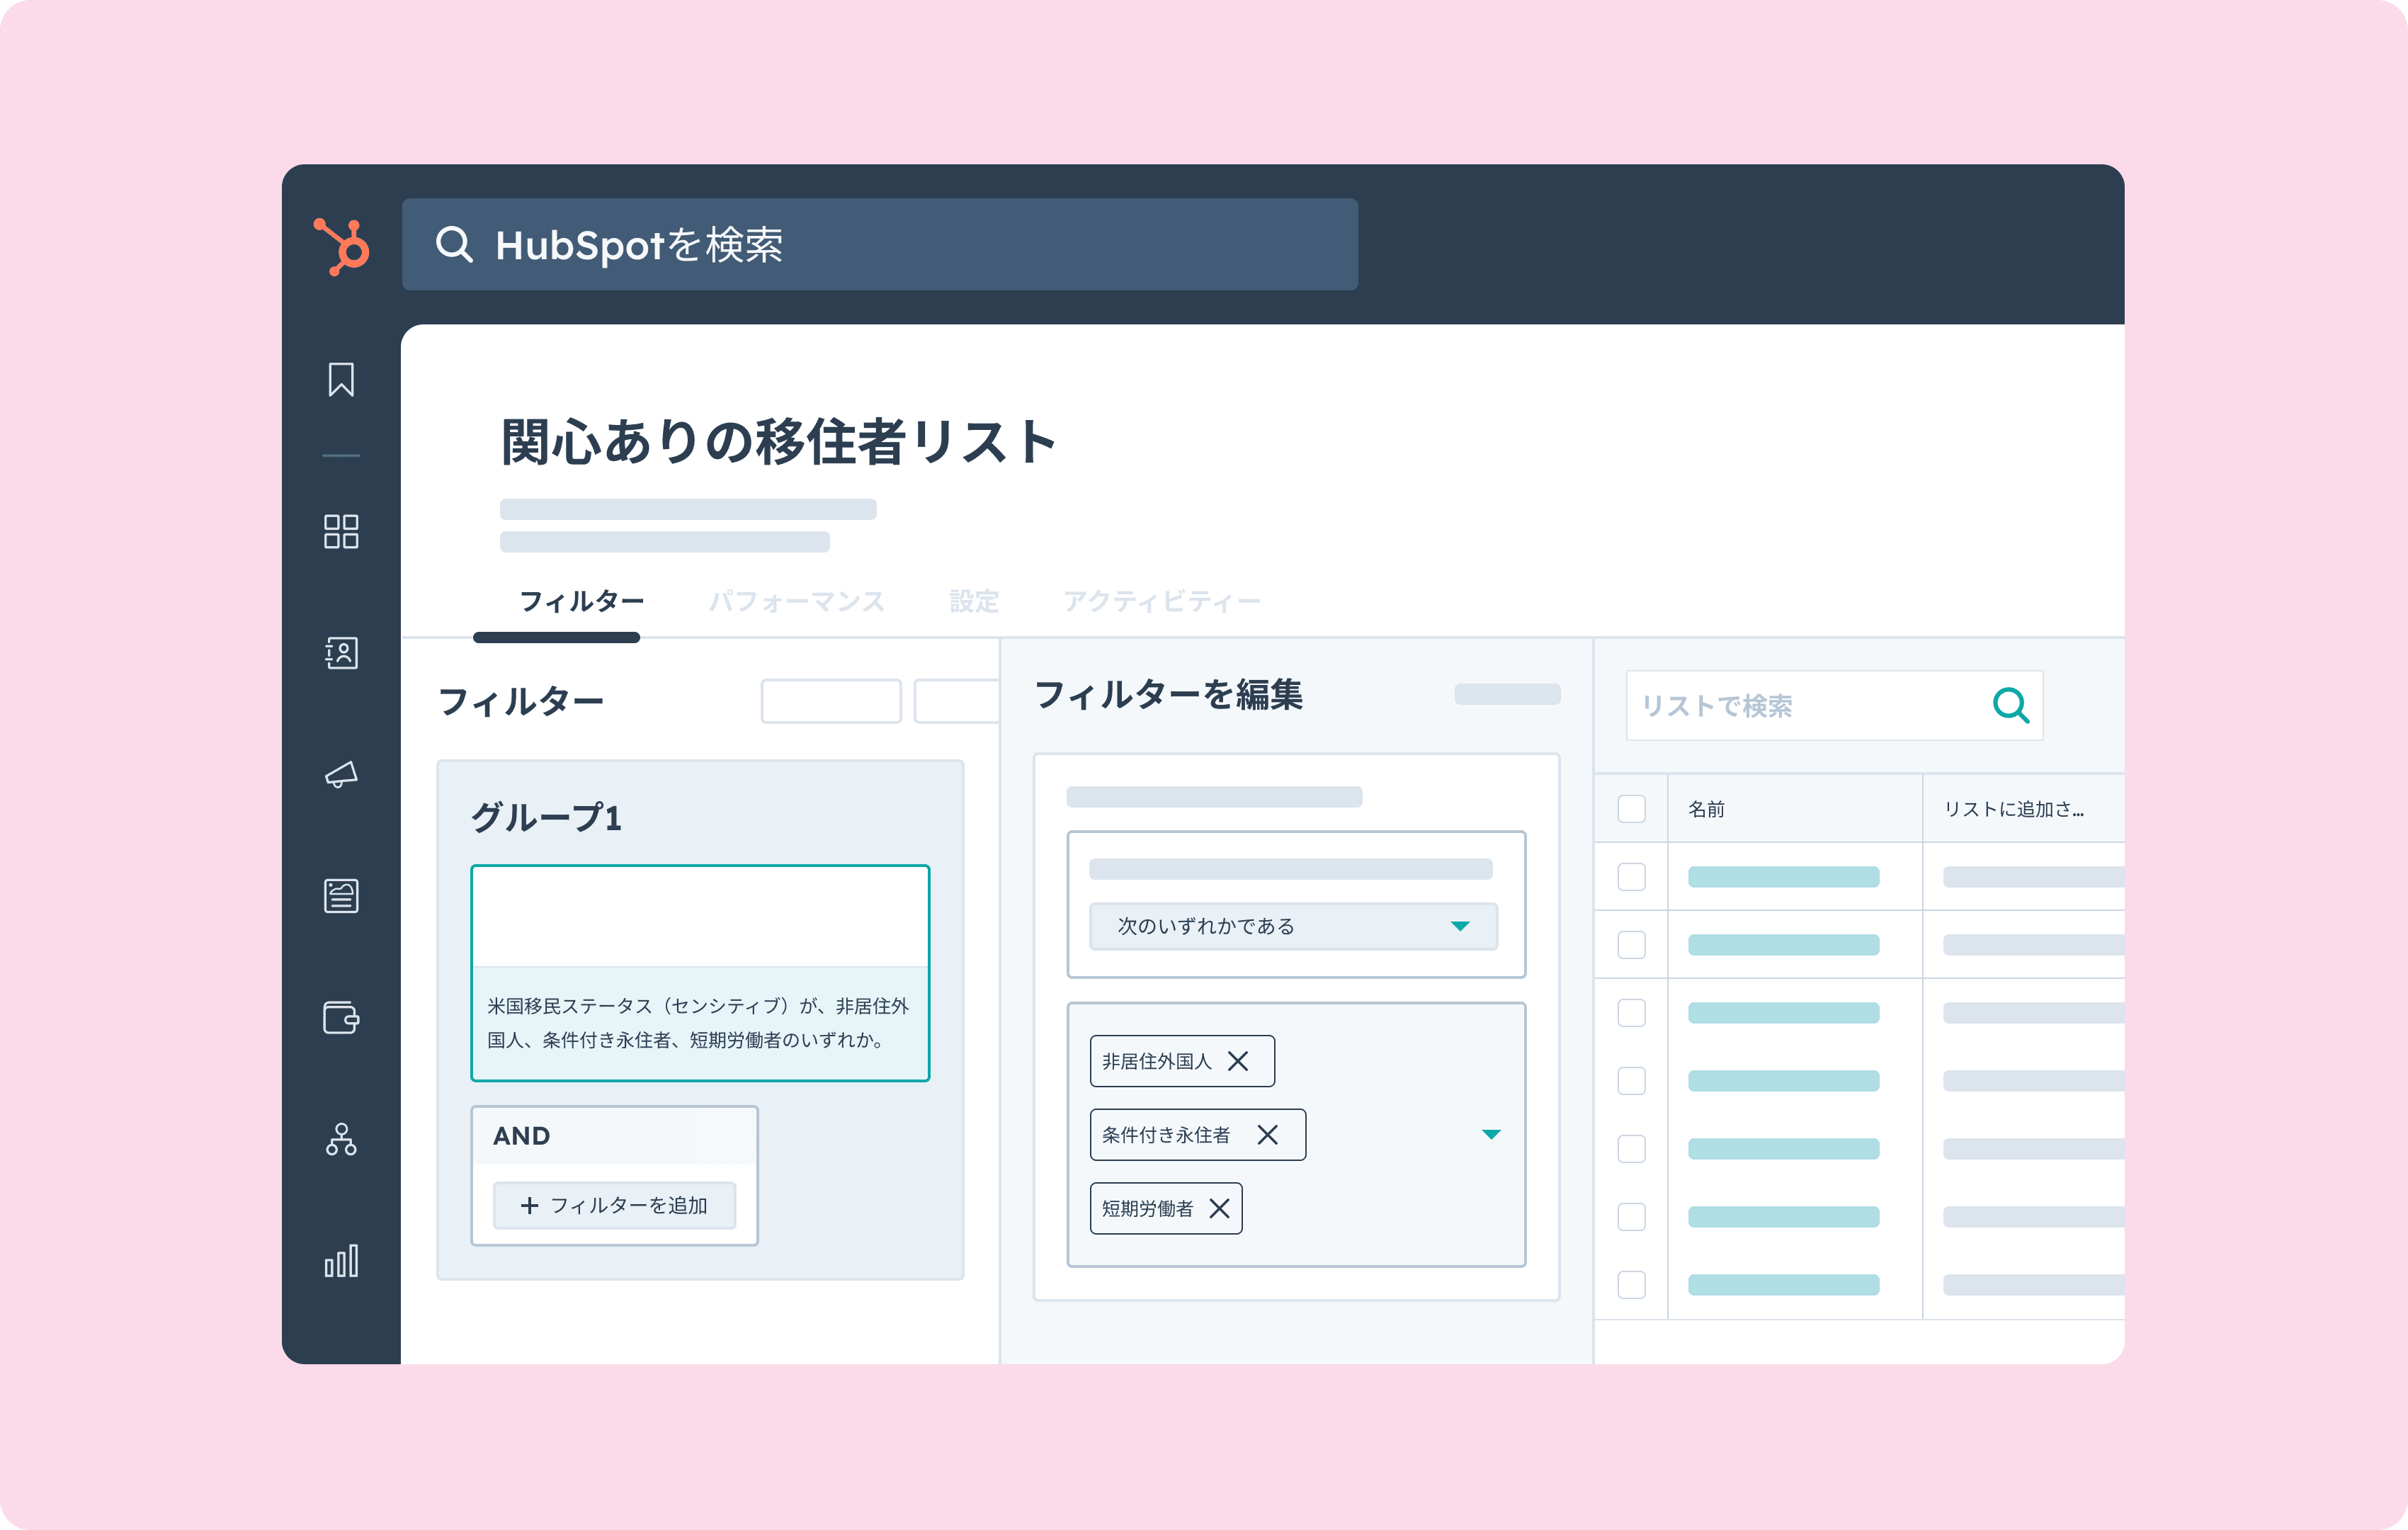Open the content newspaper sidebar icon

point(341,895)
